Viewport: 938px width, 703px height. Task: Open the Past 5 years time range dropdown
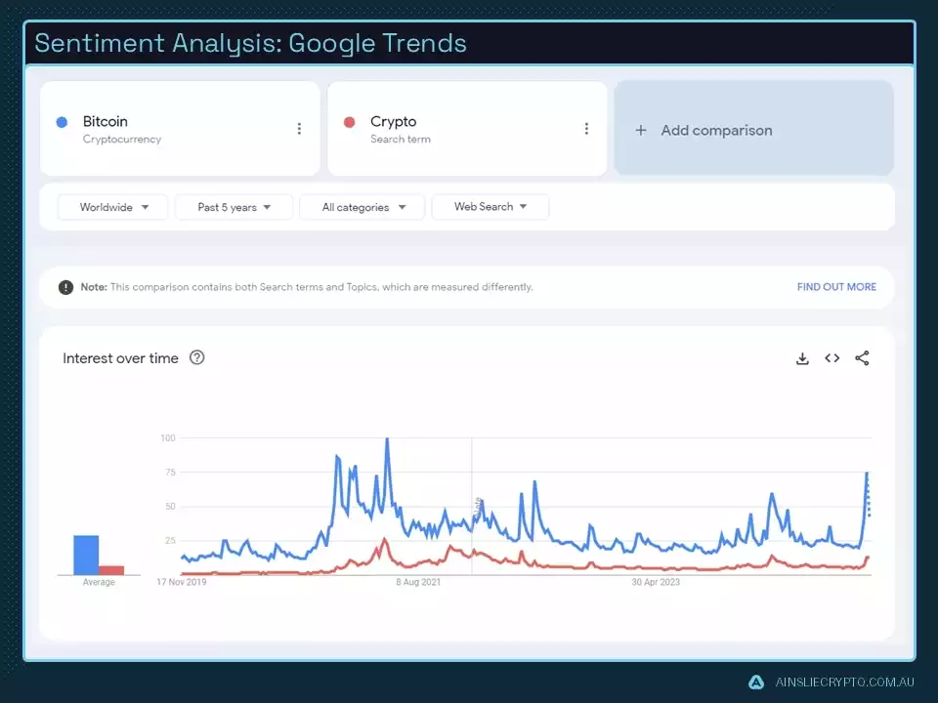[233, 207]
